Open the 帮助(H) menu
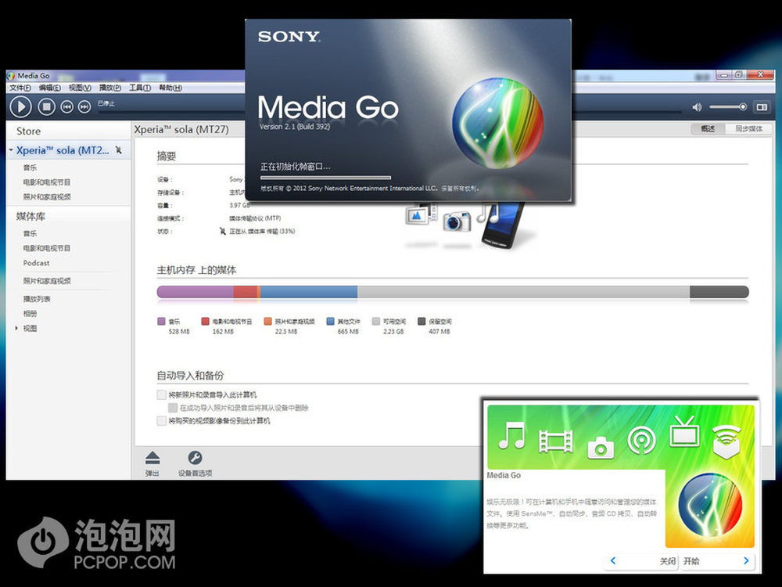The image size is (782, 587). pyautogui.click(x=170, y=88)
